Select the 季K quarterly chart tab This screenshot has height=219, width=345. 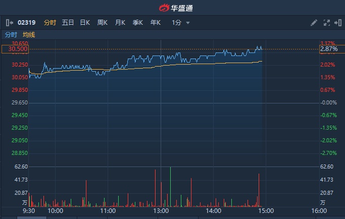(x=137, y=23)
